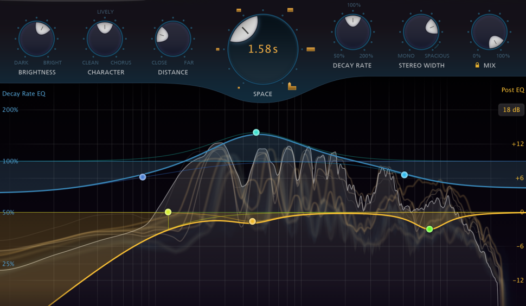Viewport: 526px width, 306px height.
Task: Click the Decay Rate EQ label
Action: click(24, 94)
